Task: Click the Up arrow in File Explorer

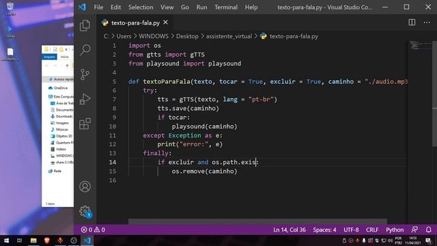Action: tap(67, 66)
